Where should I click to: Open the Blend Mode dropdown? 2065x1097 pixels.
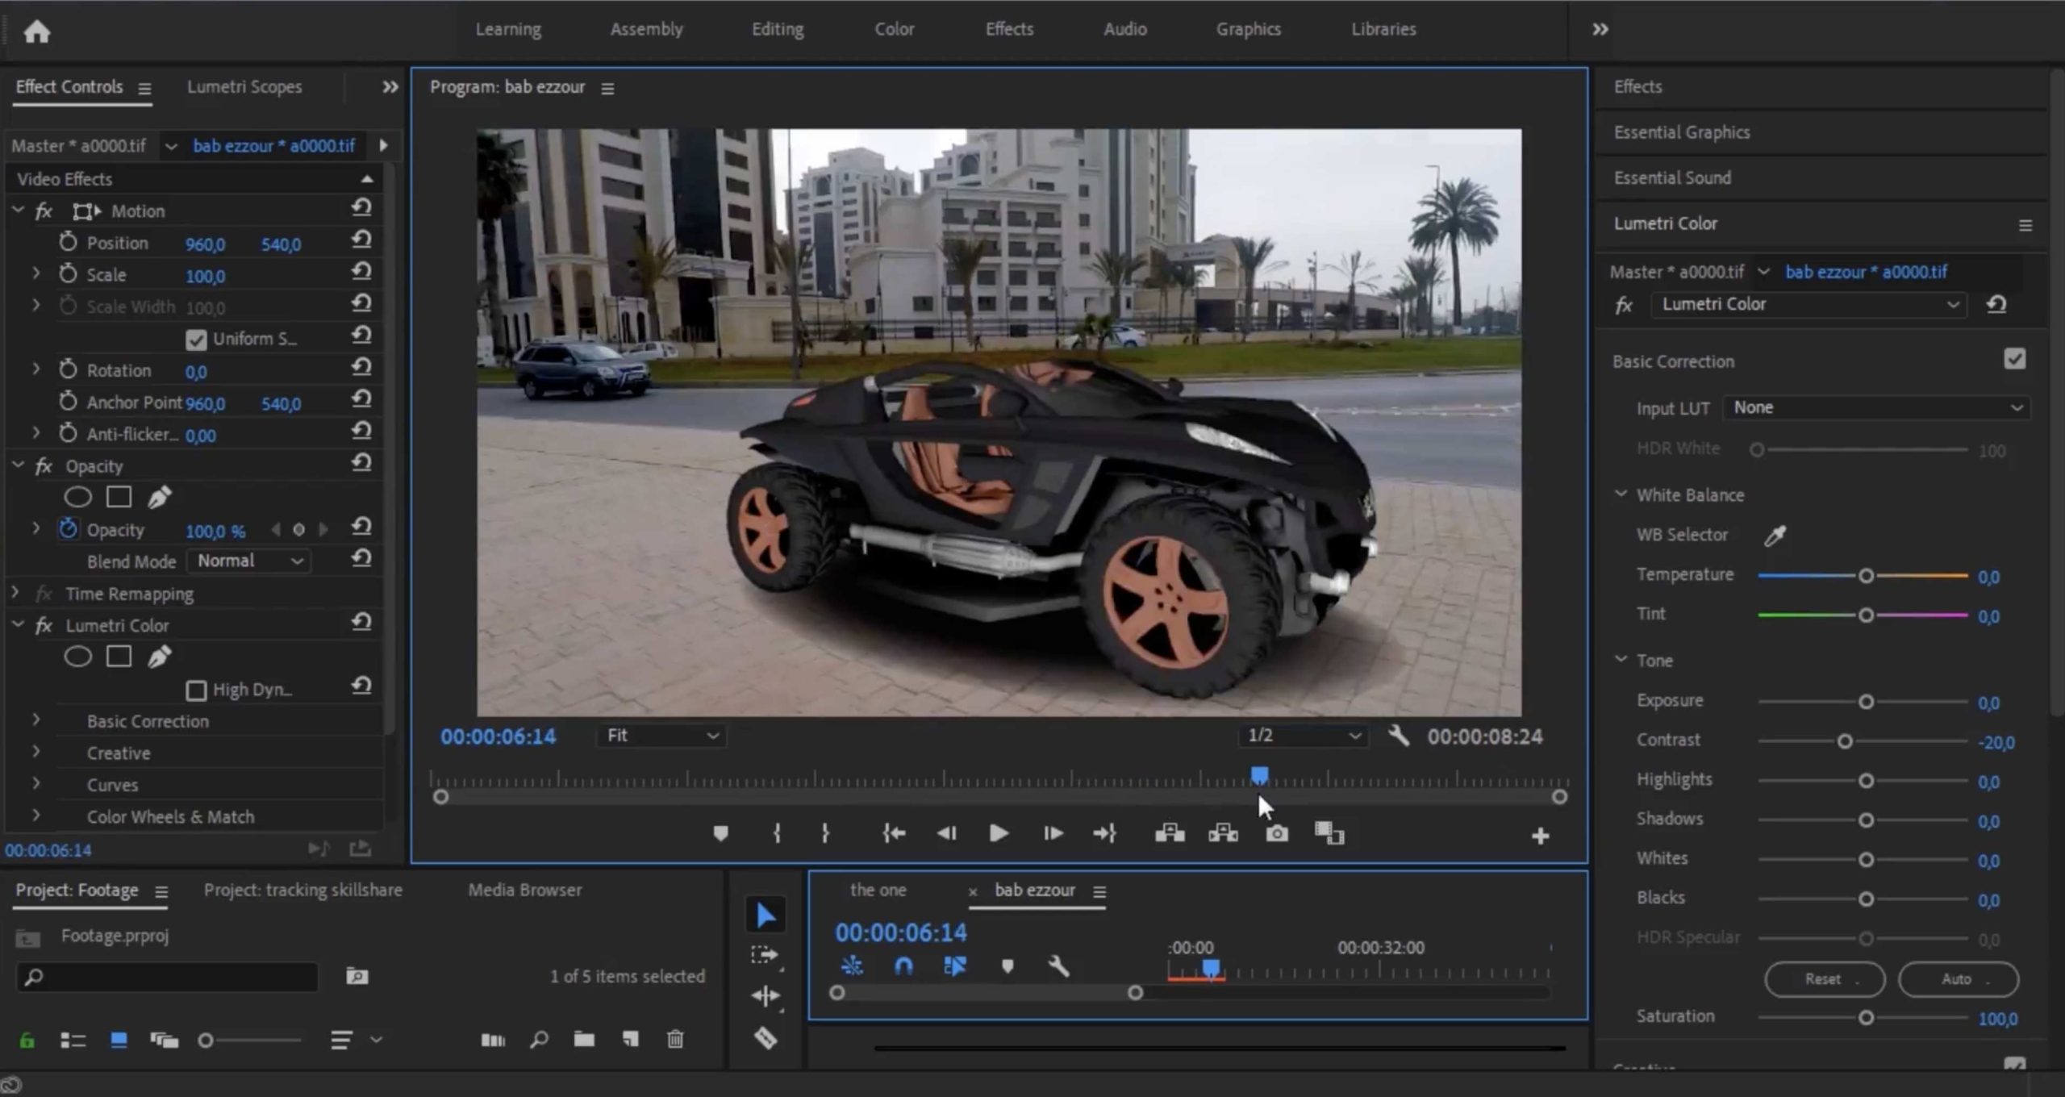click(x=249, y=561)
